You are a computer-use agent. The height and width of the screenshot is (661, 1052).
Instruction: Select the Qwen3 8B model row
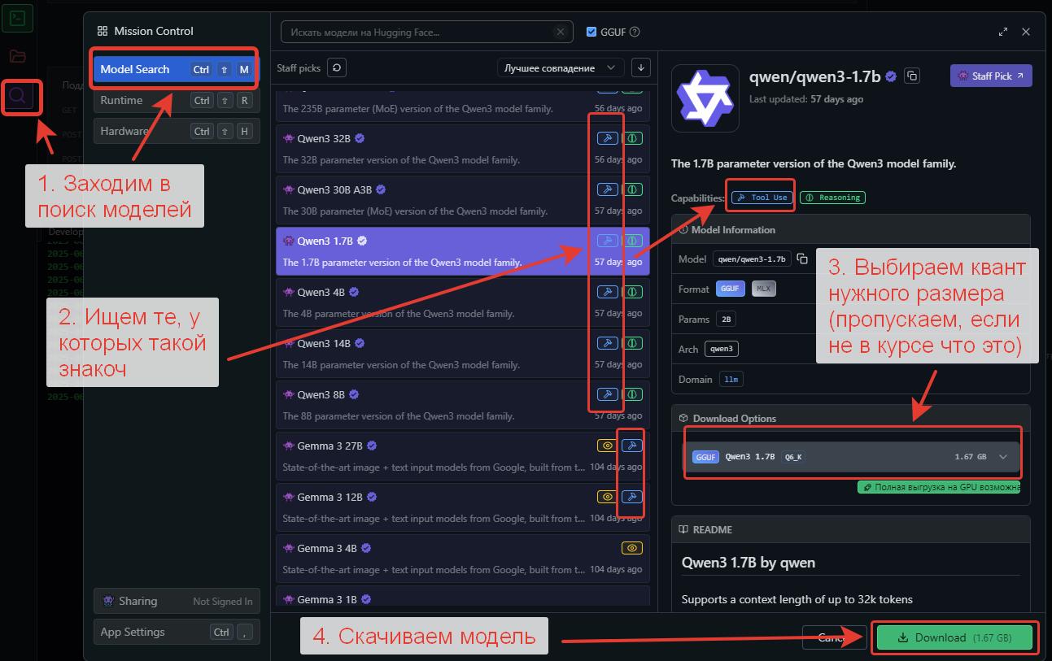(462, 405)
